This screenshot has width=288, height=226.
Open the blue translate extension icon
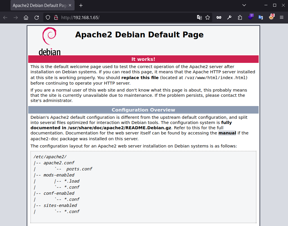(261, 18)
